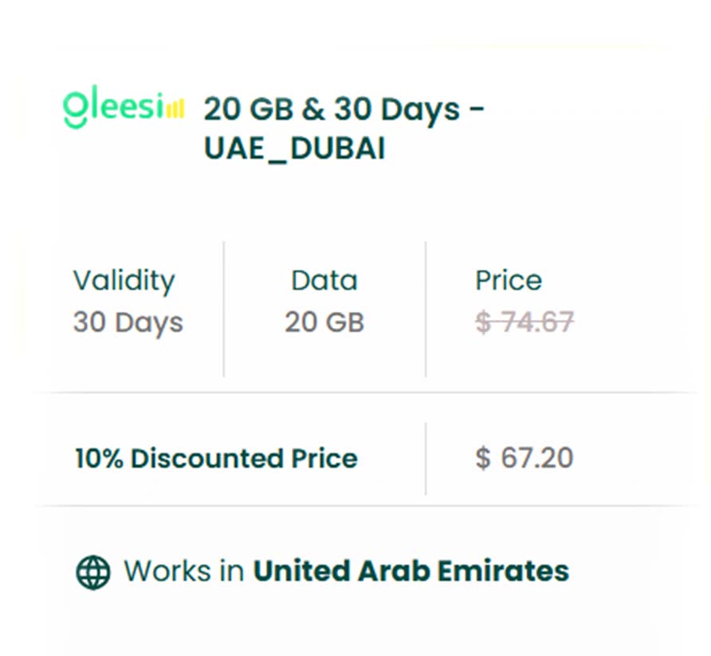Click the horizontal line above Works in row
Image resolution: width=711 pixels, height=656 pixels.
coord(367,506)
